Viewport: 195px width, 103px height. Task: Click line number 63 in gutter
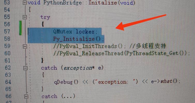pyautogui.click(x=8, y=75)
